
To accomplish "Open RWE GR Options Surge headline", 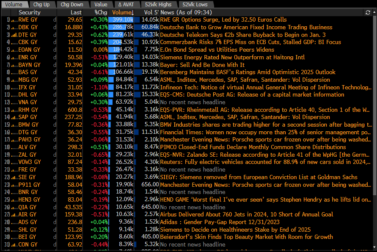I will [x=223, y=20].
